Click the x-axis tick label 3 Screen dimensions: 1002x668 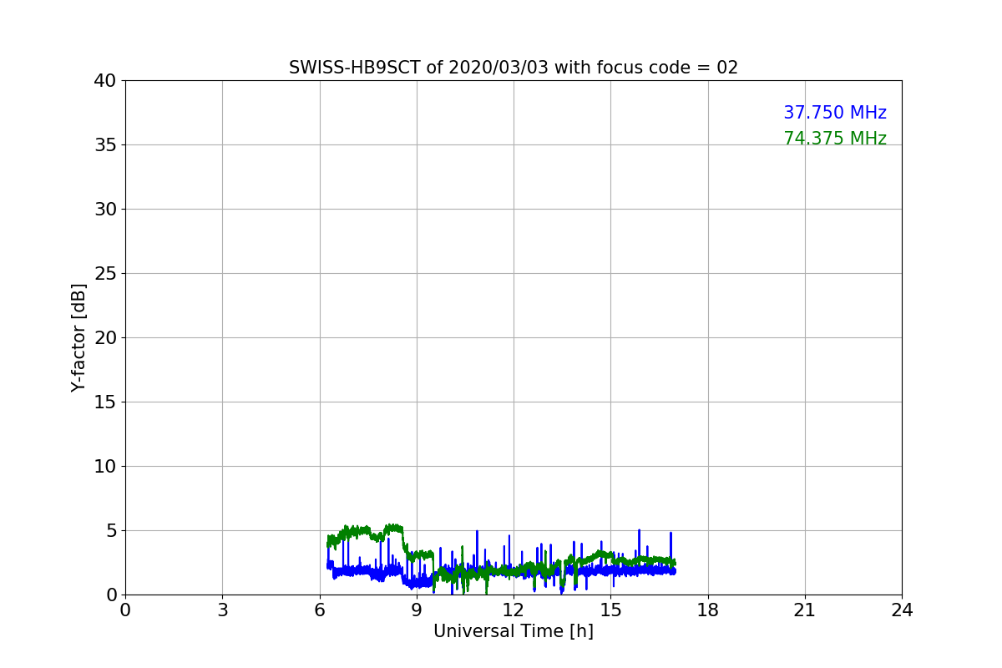222,610
